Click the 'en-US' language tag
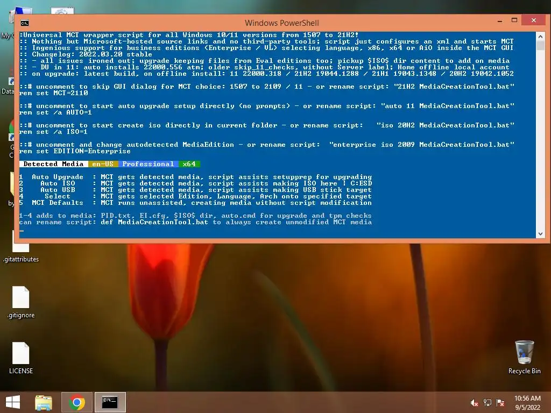The image size is (551, 413). (103, 164)
